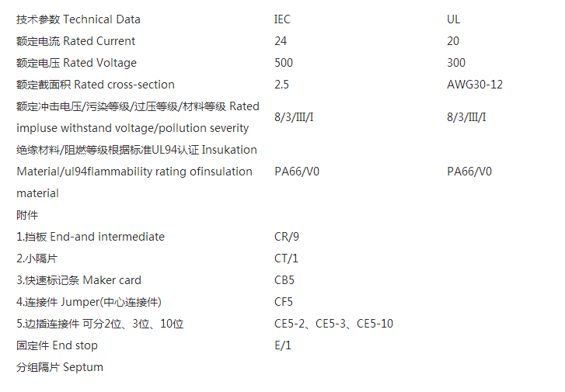Click the UL rated voltage value 300
The width and height of the screenshot is (565, 392).
[x=456, y=63]
